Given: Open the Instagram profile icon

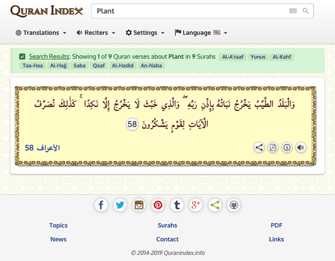Looking at the screenshot, I should (139, 205).
